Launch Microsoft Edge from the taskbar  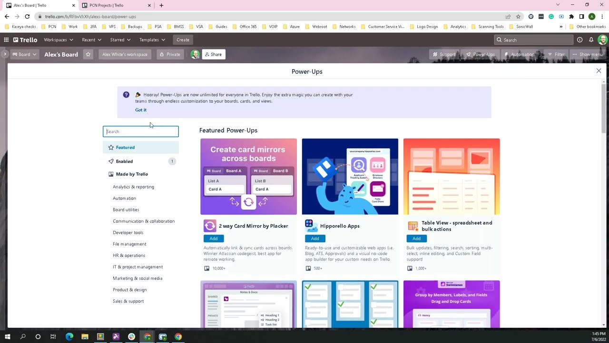coord(69,337)
